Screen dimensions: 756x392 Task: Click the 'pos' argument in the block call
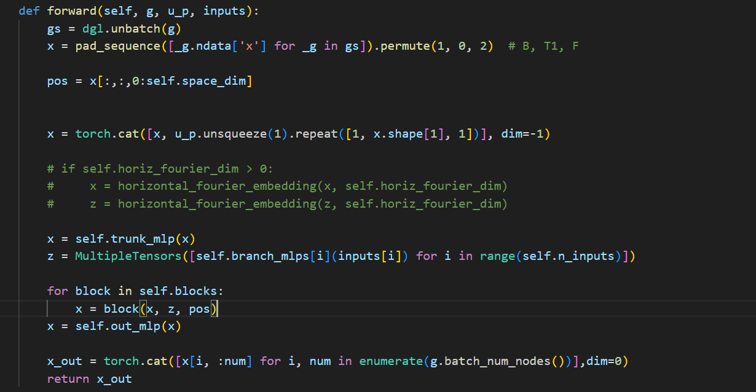199,309
